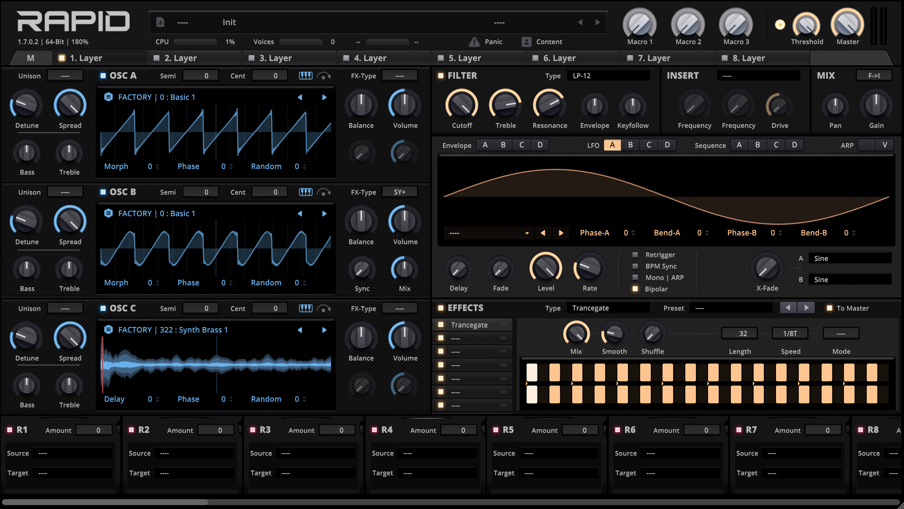Toggle the OSC A keyboard tracking icon
Screen dimensions: 904x509
(x=306, y=75)
